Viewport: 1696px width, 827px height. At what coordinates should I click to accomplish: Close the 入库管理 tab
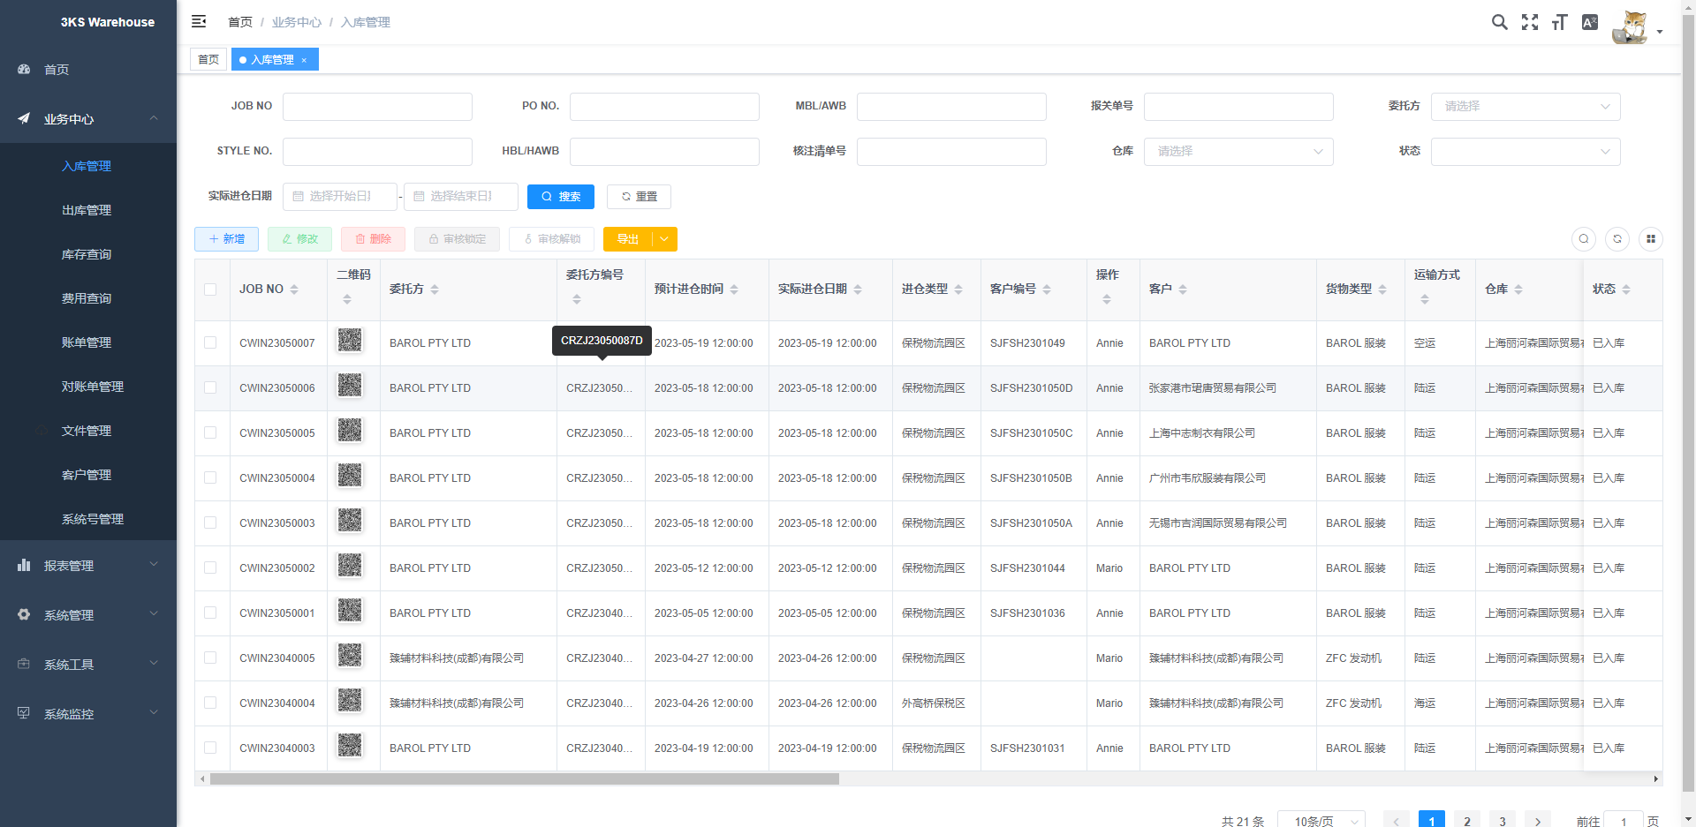click(x=304, y=60)
